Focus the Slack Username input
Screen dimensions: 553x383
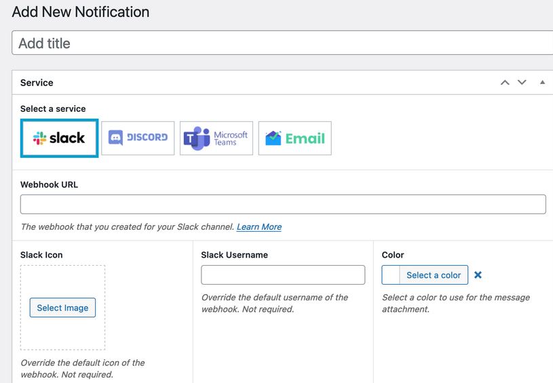tap(283, 275)
